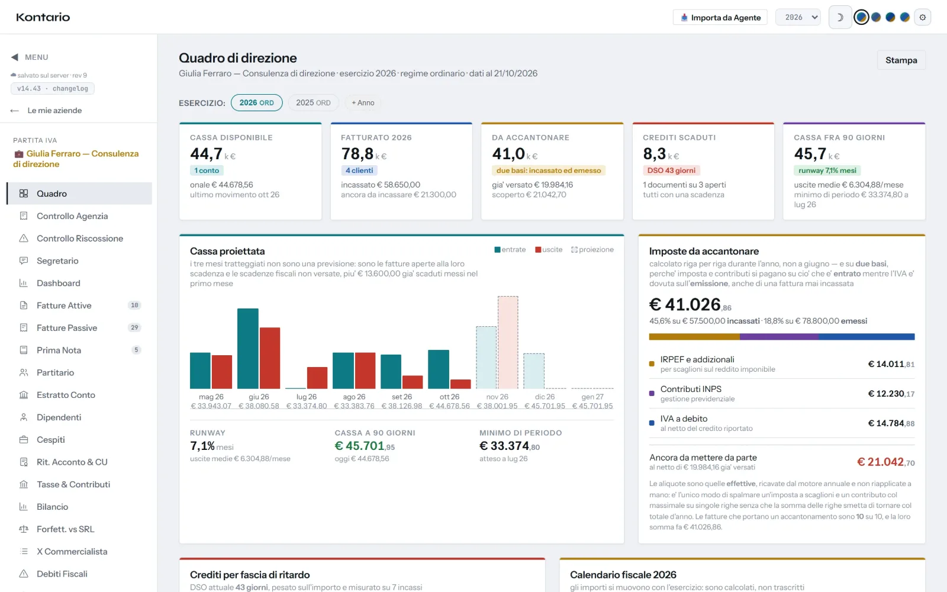Click the Stampa button
947x592 pixels.
[901, 60]
